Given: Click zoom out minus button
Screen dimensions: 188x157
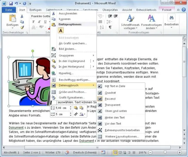Looking at the screenshot, I should [150, 153].
